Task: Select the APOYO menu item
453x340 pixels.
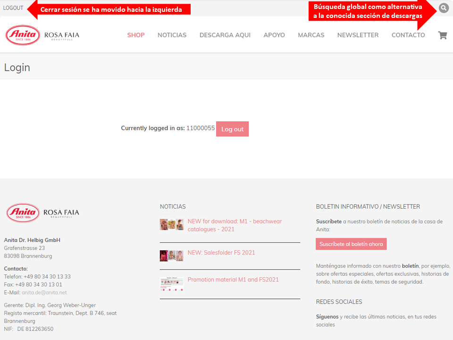Action: click(x=274, y=35)
